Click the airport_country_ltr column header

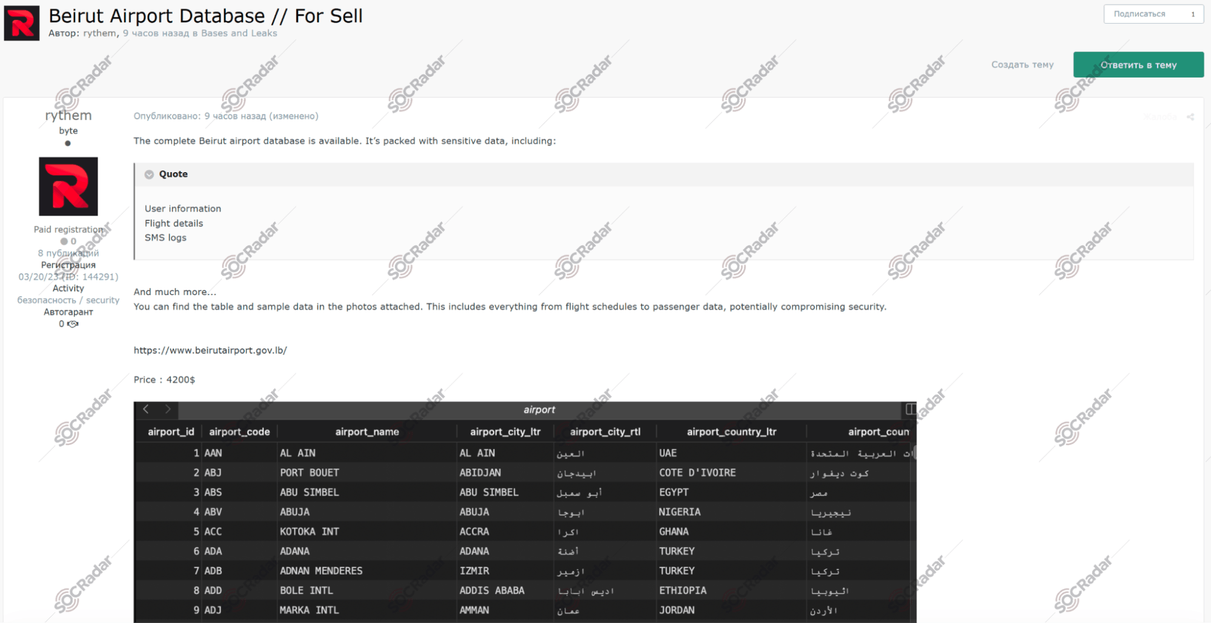click(732, 432)
